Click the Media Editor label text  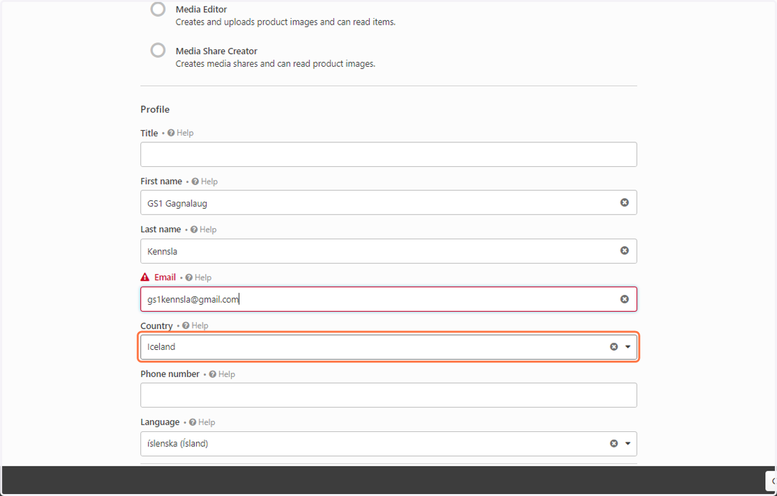pyautogui.click(x=201, y=10)
